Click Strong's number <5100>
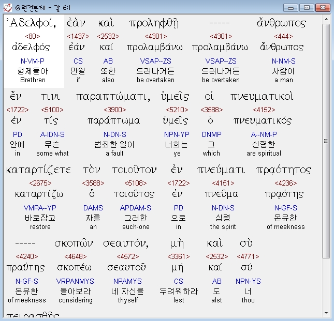 click(x=52, y=110)
